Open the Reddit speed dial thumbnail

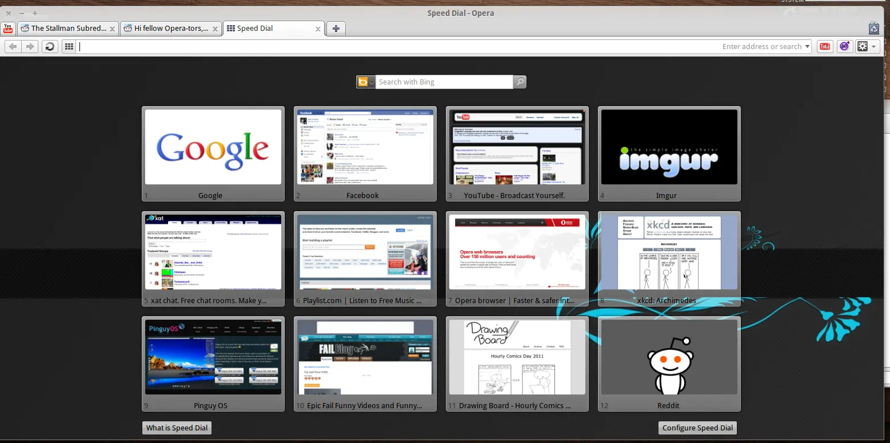pyautogui.click(x=669, y=364)
